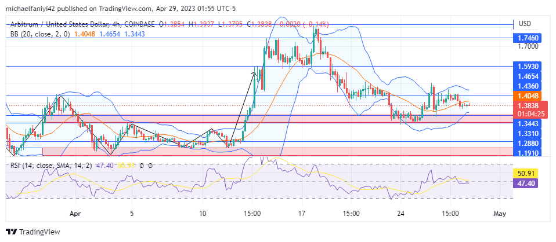
Task: Click the TradingView logo at bottom left
Action: (x=33, y=232)
